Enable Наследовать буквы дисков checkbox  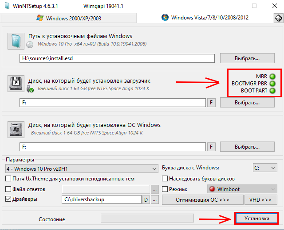pos(165,179)
